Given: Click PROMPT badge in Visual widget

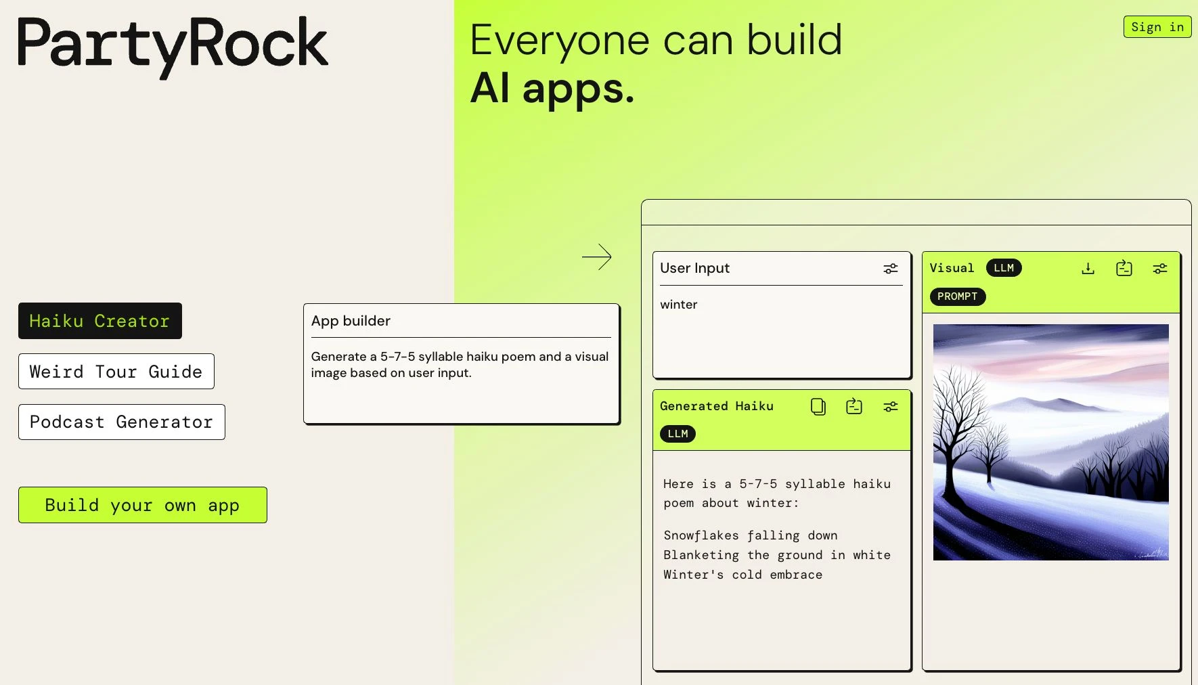Looking at the screenshot, I should coord(958,296).
